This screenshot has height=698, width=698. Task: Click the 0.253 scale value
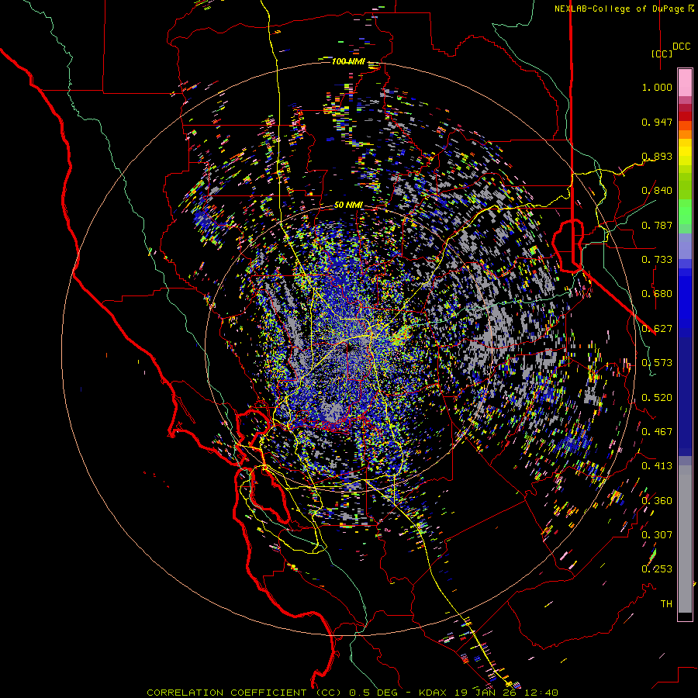tap(657, 569)
